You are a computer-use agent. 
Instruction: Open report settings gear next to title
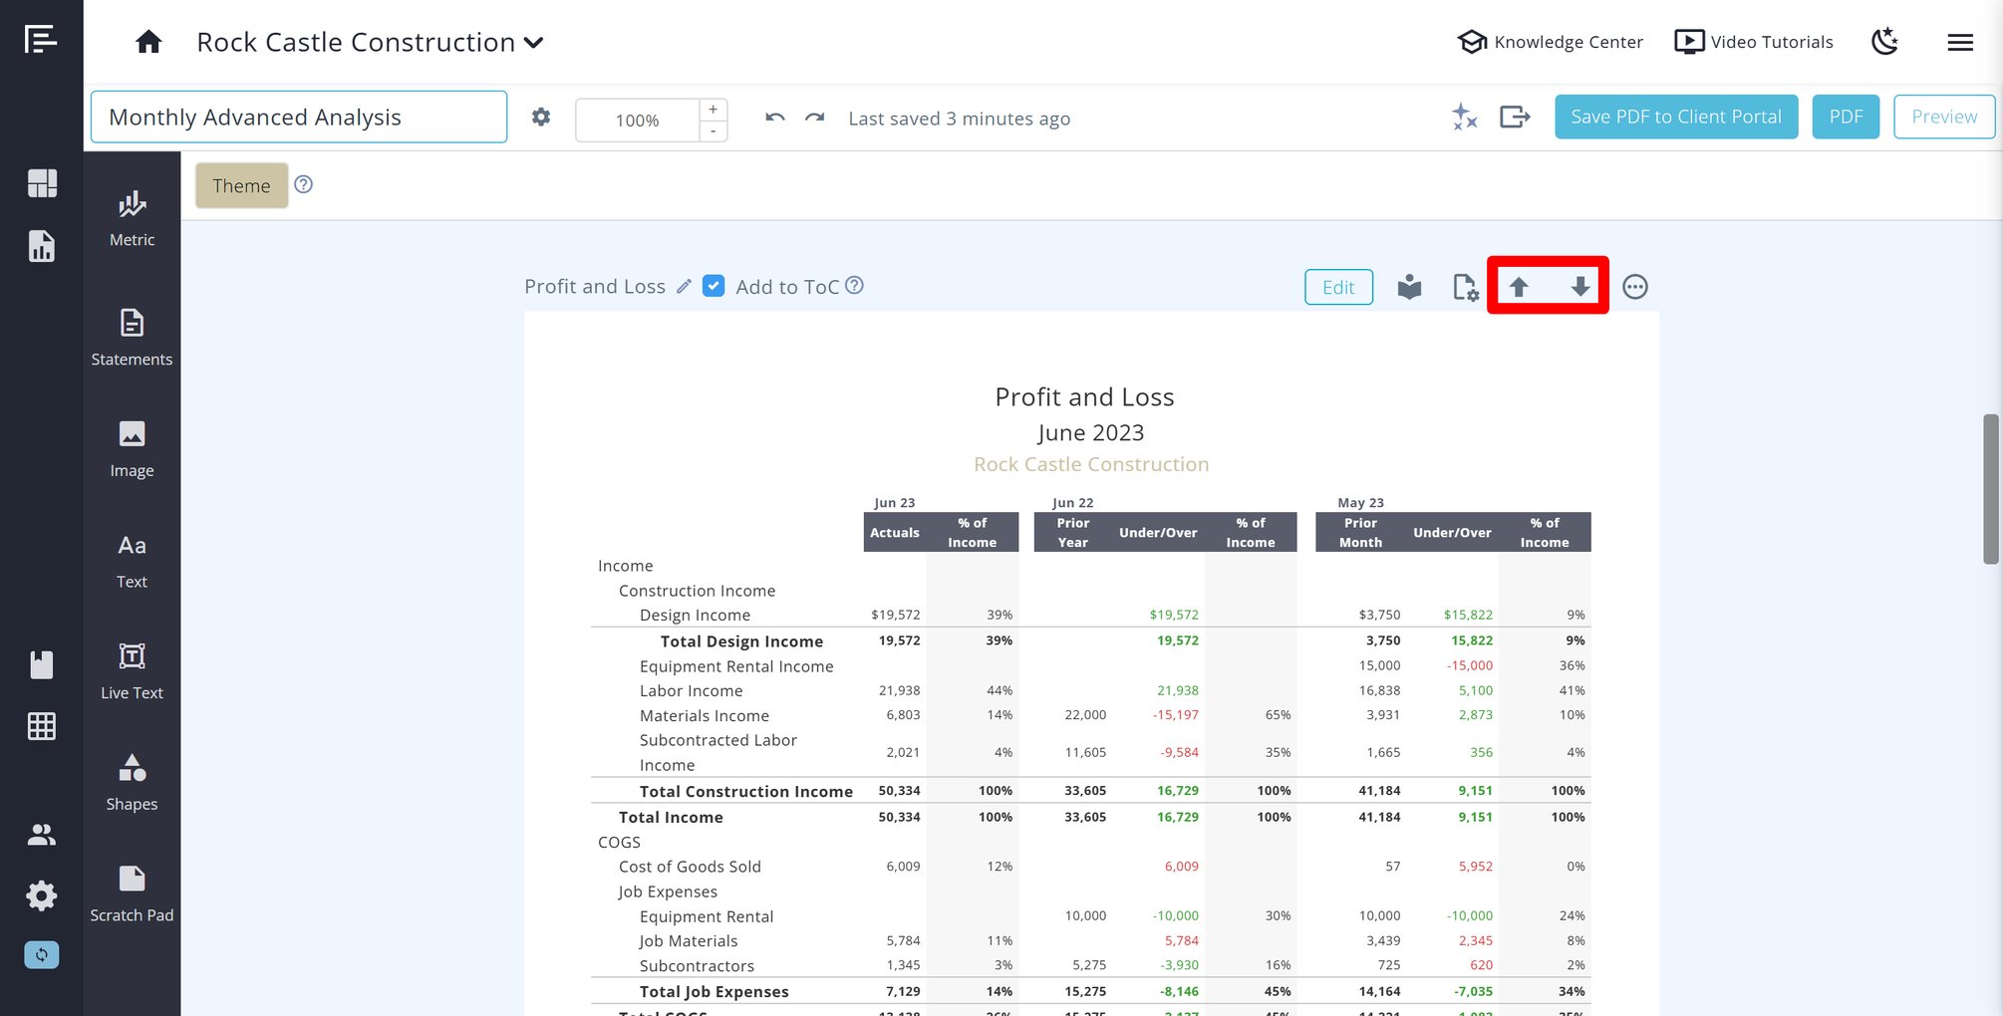541,118
